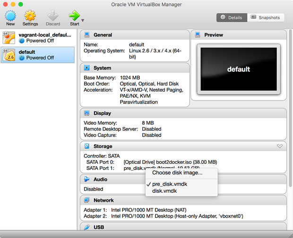Viewport: 293px width, 238px height.
Task: Click 'Controller: SATA' text
Action: (102, 156)
